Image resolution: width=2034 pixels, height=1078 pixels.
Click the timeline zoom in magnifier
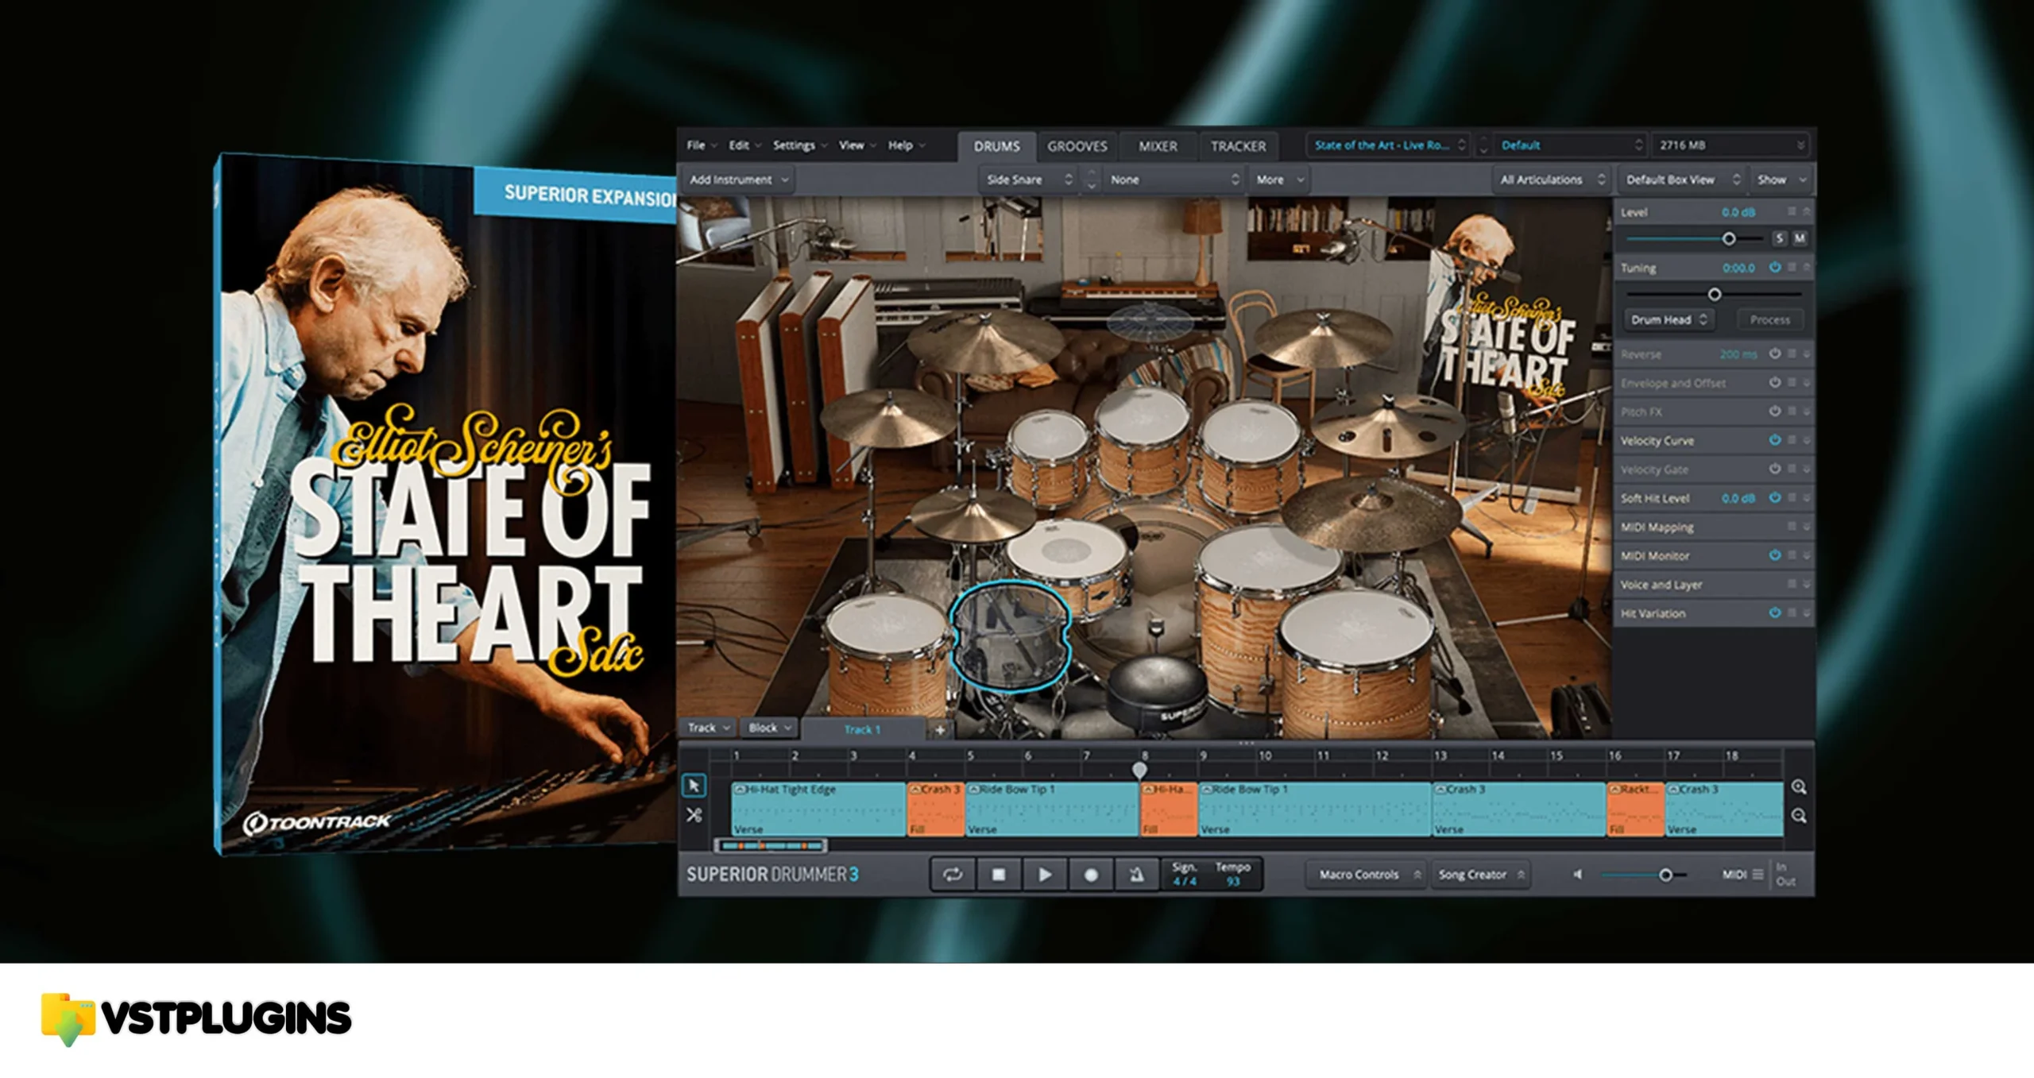pos(1799,787)
